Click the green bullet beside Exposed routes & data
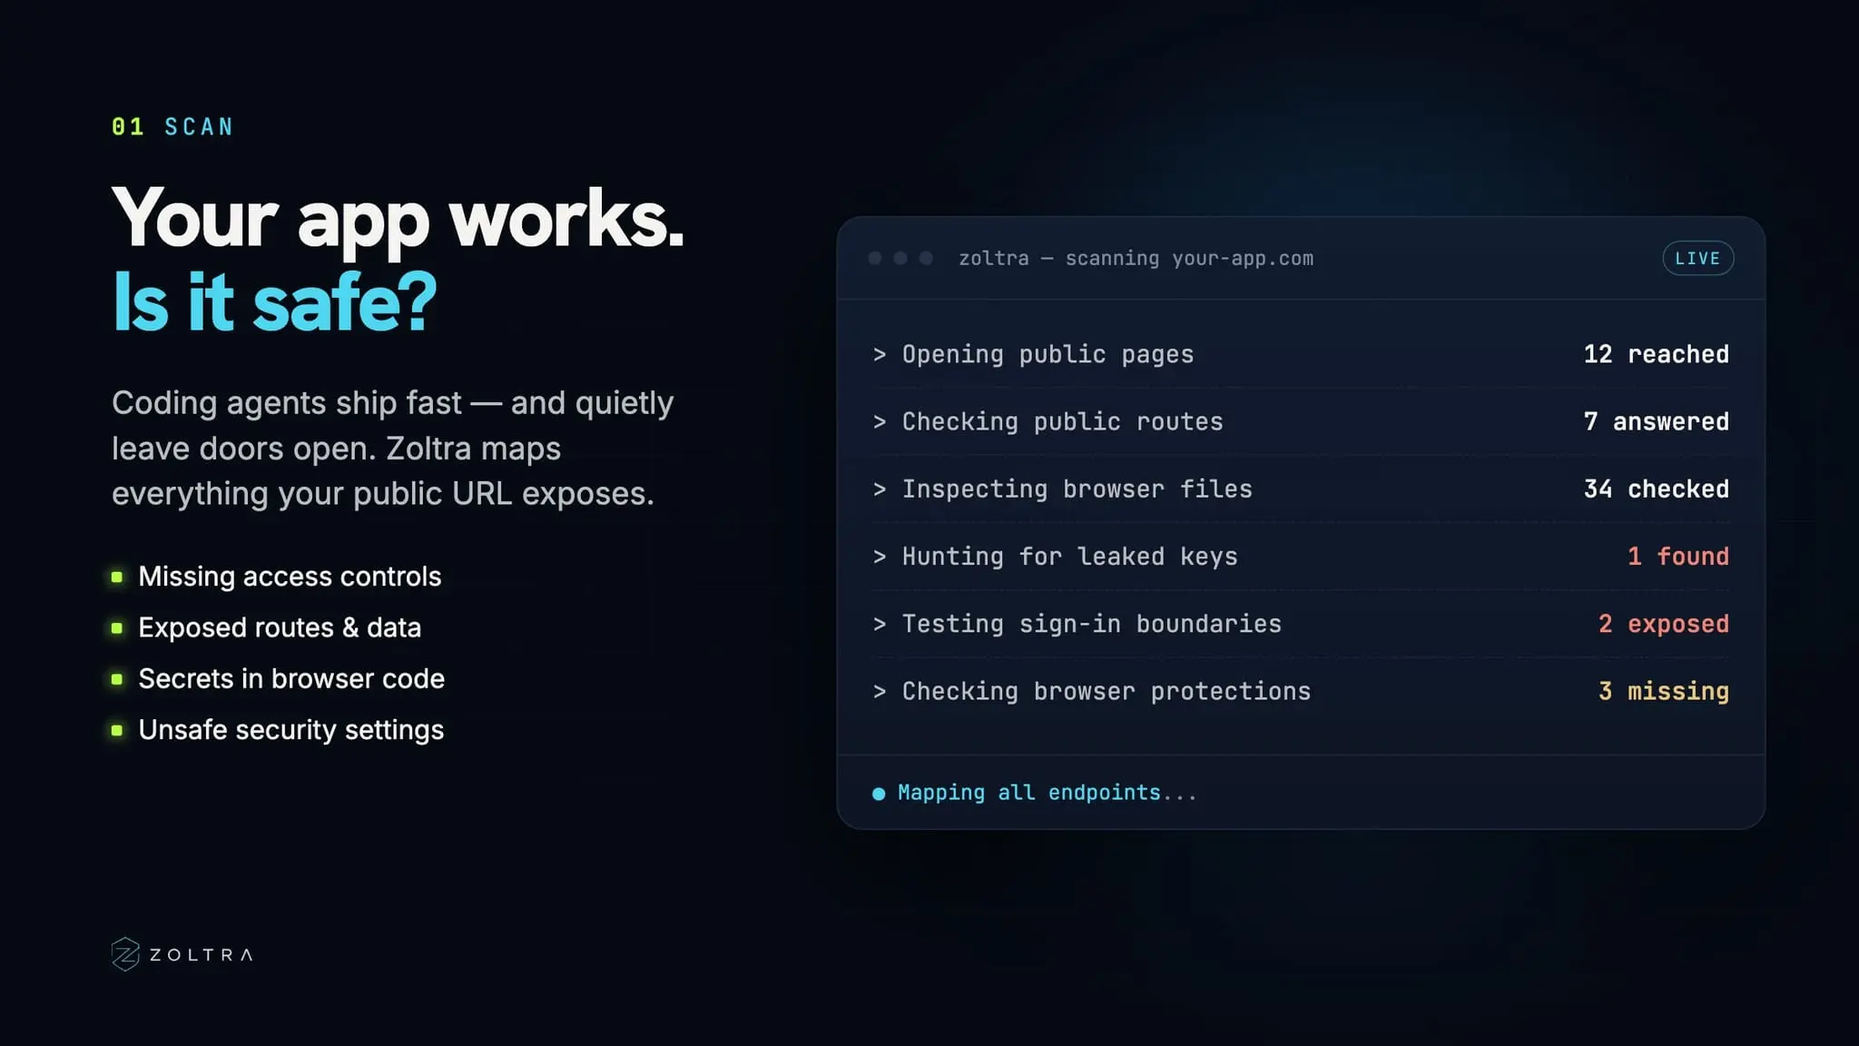 [x=117, y=627]
